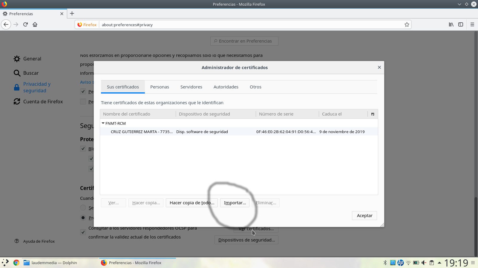This screenshot has width=478, height=268.
Task: Click the Bluetooth tray icon
Action: coord(385,263)
